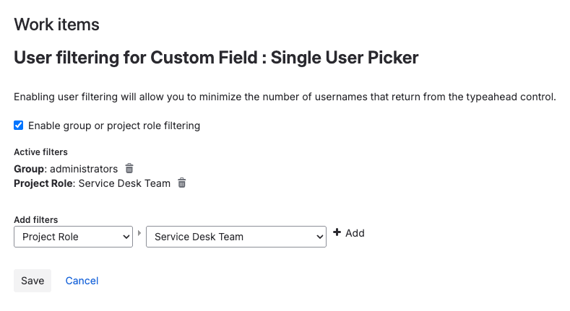Click the Add text beside plus icon

click(355, 233)
